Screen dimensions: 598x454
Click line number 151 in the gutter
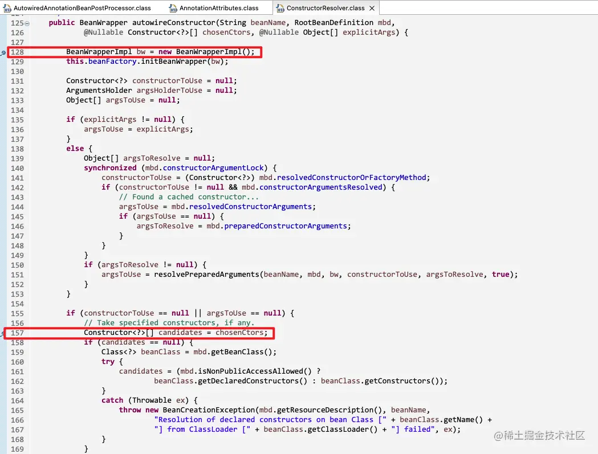pyautogui.click(x=17, y=275)
